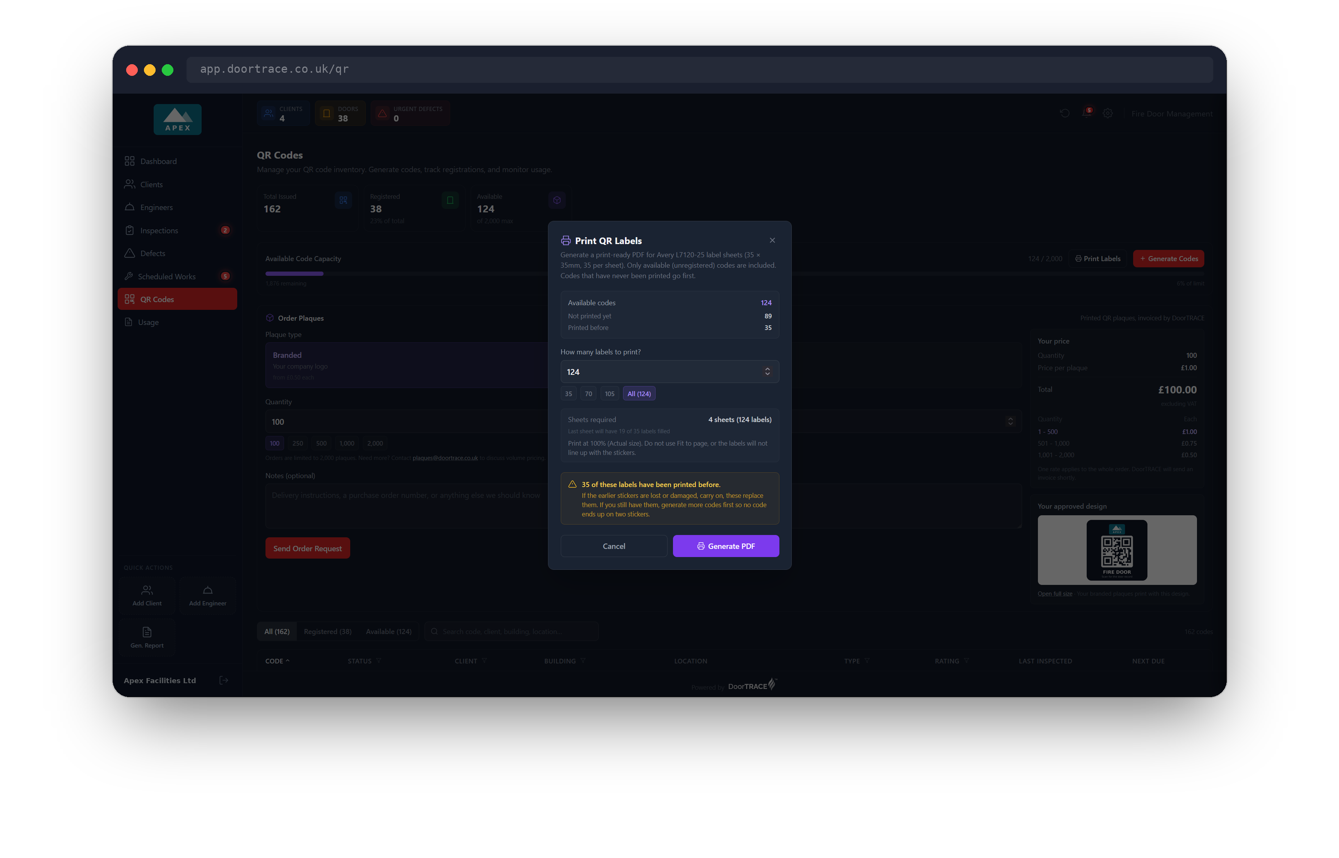This screenshot has width=1339, height=858.
Task: Click the Add Client quick action
Action: pyautogui.click(x=147, y=596)
